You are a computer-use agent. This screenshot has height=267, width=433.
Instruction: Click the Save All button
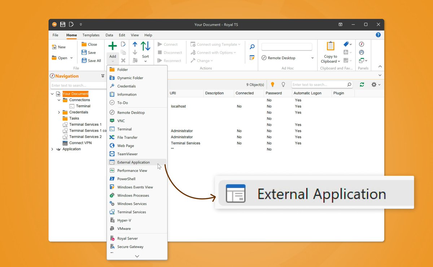(x=91, y=61)
